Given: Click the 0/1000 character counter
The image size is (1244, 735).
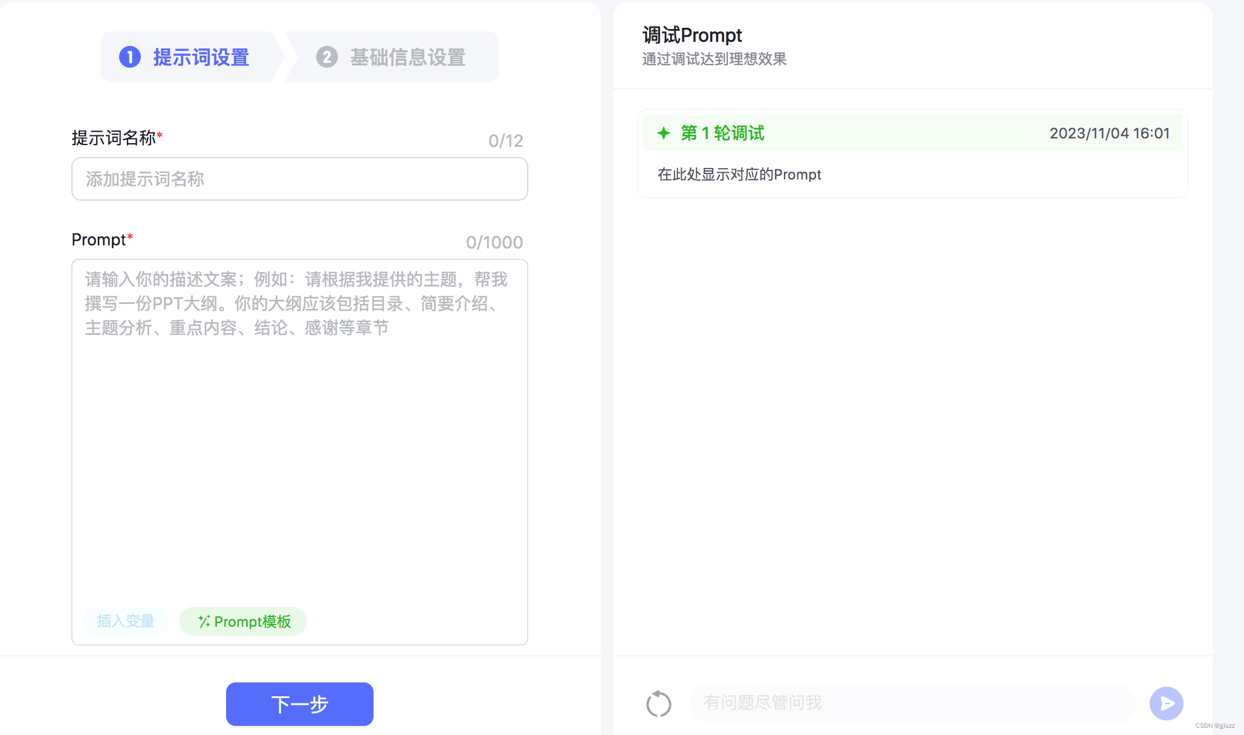Looking at the screenshot, I should tap(494, 242).
